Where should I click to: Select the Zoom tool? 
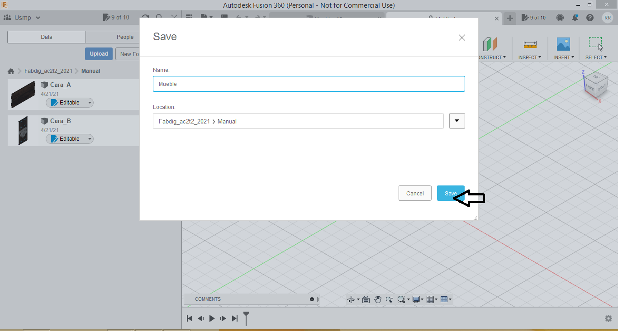pos(389,299)
